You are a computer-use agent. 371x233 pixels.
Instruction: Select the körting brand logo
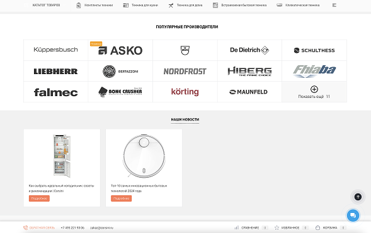(x=185, y=92)
